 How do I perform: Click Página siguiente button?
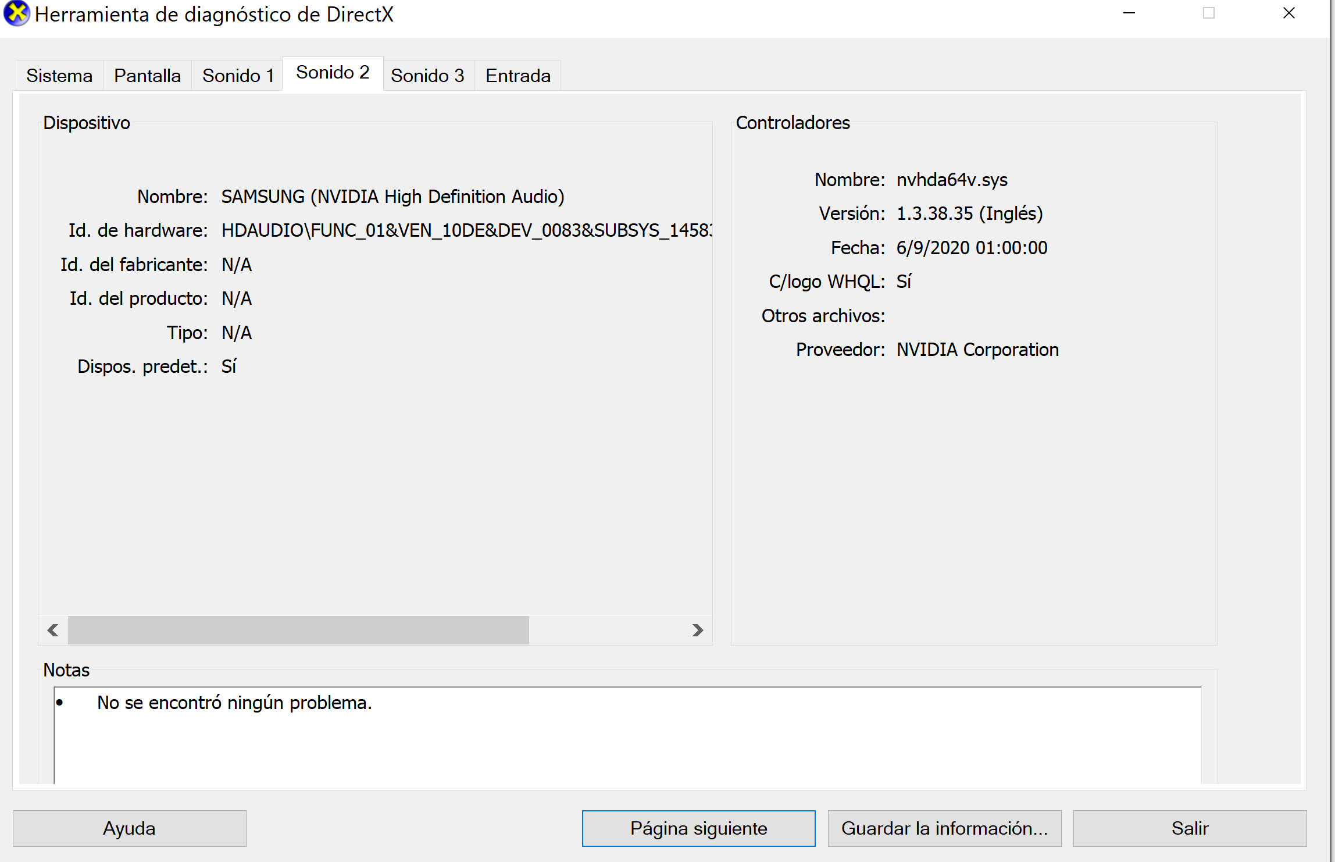pyautogui.click(x=698, y=828)
